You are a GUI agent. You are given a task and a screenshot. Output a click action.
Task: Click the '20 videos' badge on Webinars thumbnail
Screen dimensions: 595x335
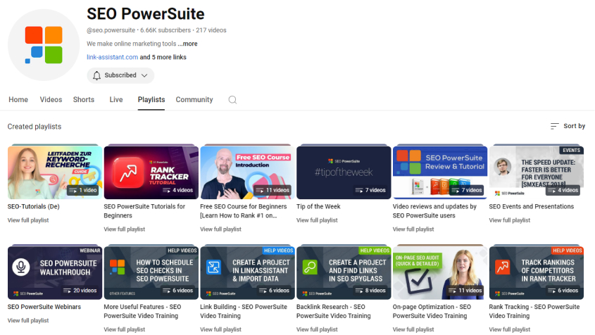point(80,291)
